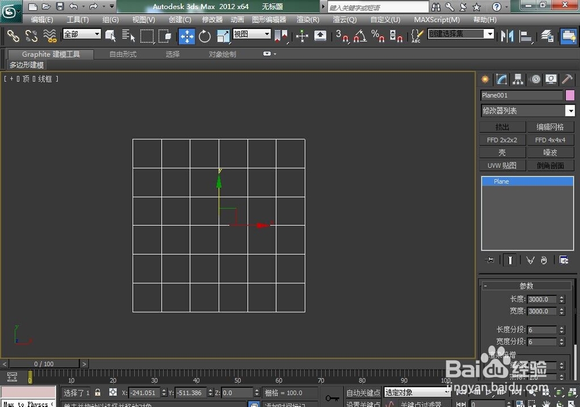Open the 渲染(R) menu
580x407 pixels.
coord(308,20)
